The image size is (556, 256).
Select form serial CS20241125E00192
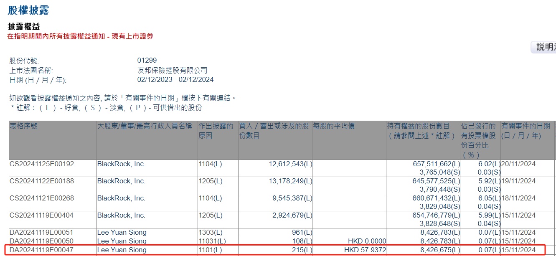(42, 164)
